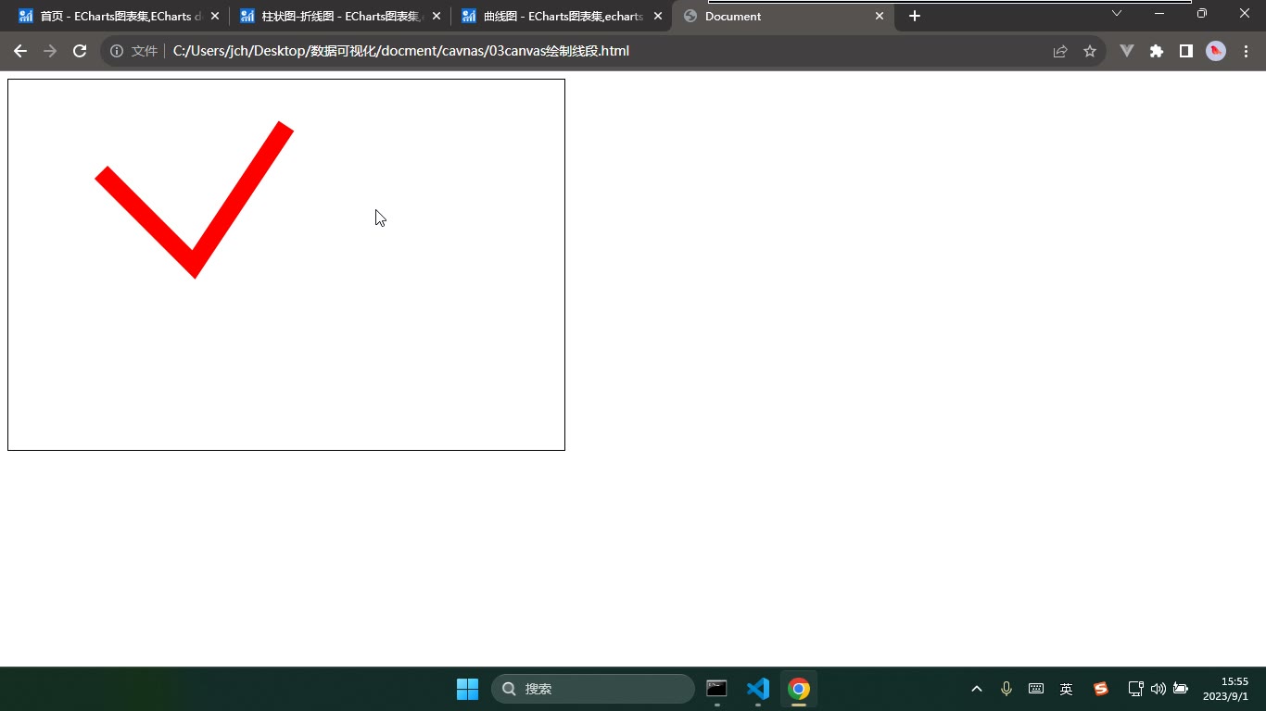Expand the tab search dropdown

click(1117, 13)
